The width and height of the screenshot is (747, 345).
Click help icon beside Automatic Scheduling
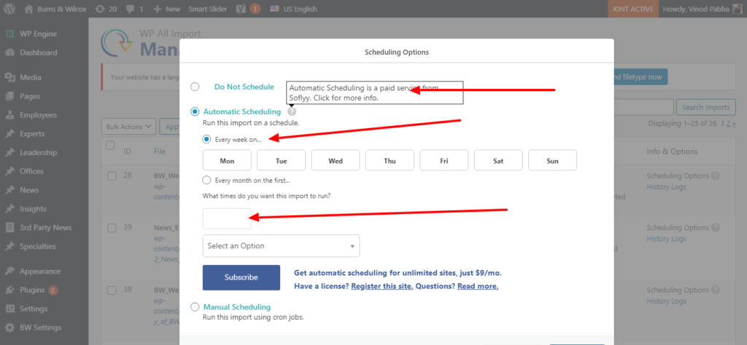tap(292, 111)
